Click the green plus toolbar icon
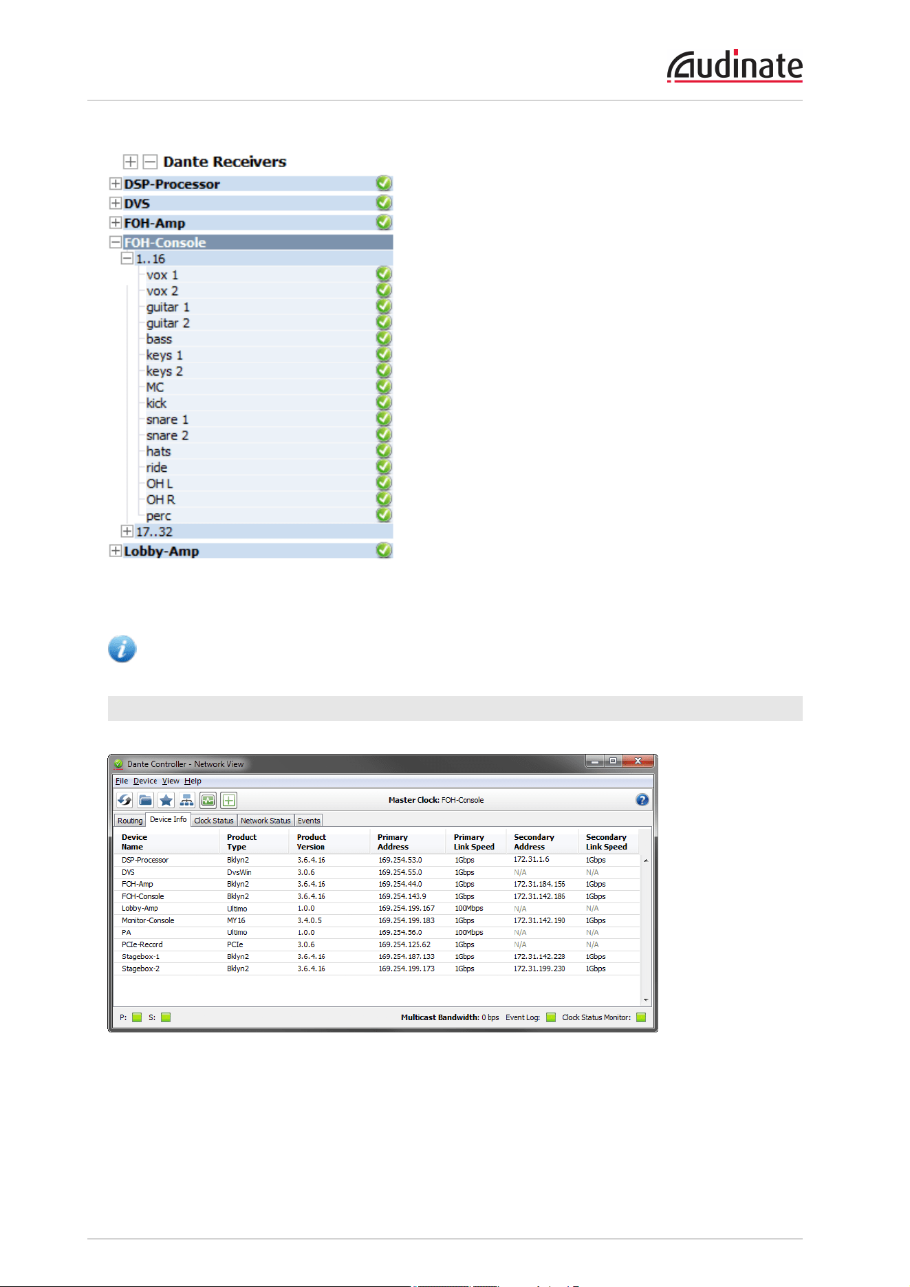 (228, 800)
